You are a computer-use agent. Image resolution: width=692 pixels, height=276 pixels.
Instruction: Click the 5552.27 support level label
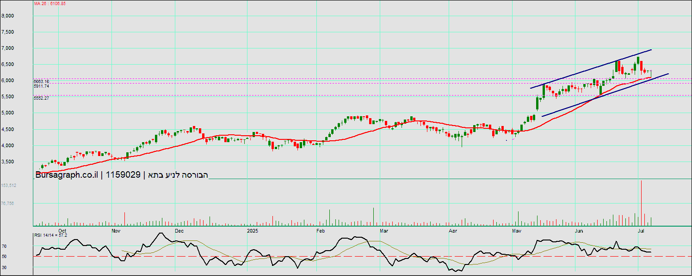coord(41,98)
